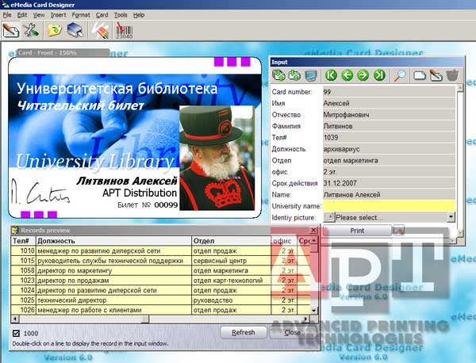Click the small icon beside Print button
Image resolution: width=476 pixels, height=363 pixels.
pos(398,231)
